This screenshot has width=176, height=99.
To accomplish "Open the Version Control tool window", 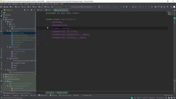I will [x=65, y=95].
